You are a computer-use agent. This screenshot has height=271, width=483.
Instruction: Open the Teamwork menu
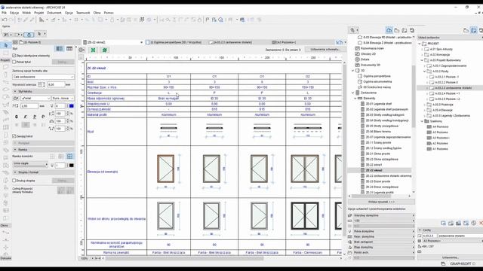83,13
